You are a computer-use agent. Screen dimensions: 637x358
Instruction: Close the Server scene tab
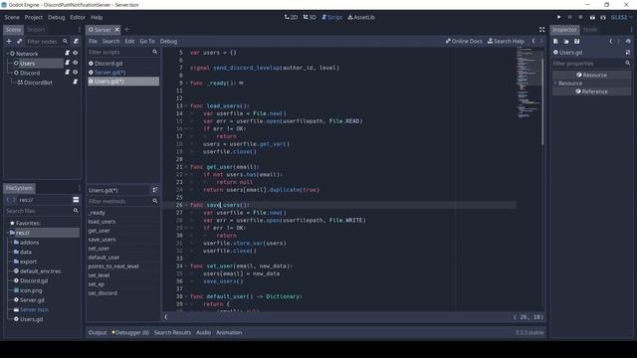click(x=117, y=30)
